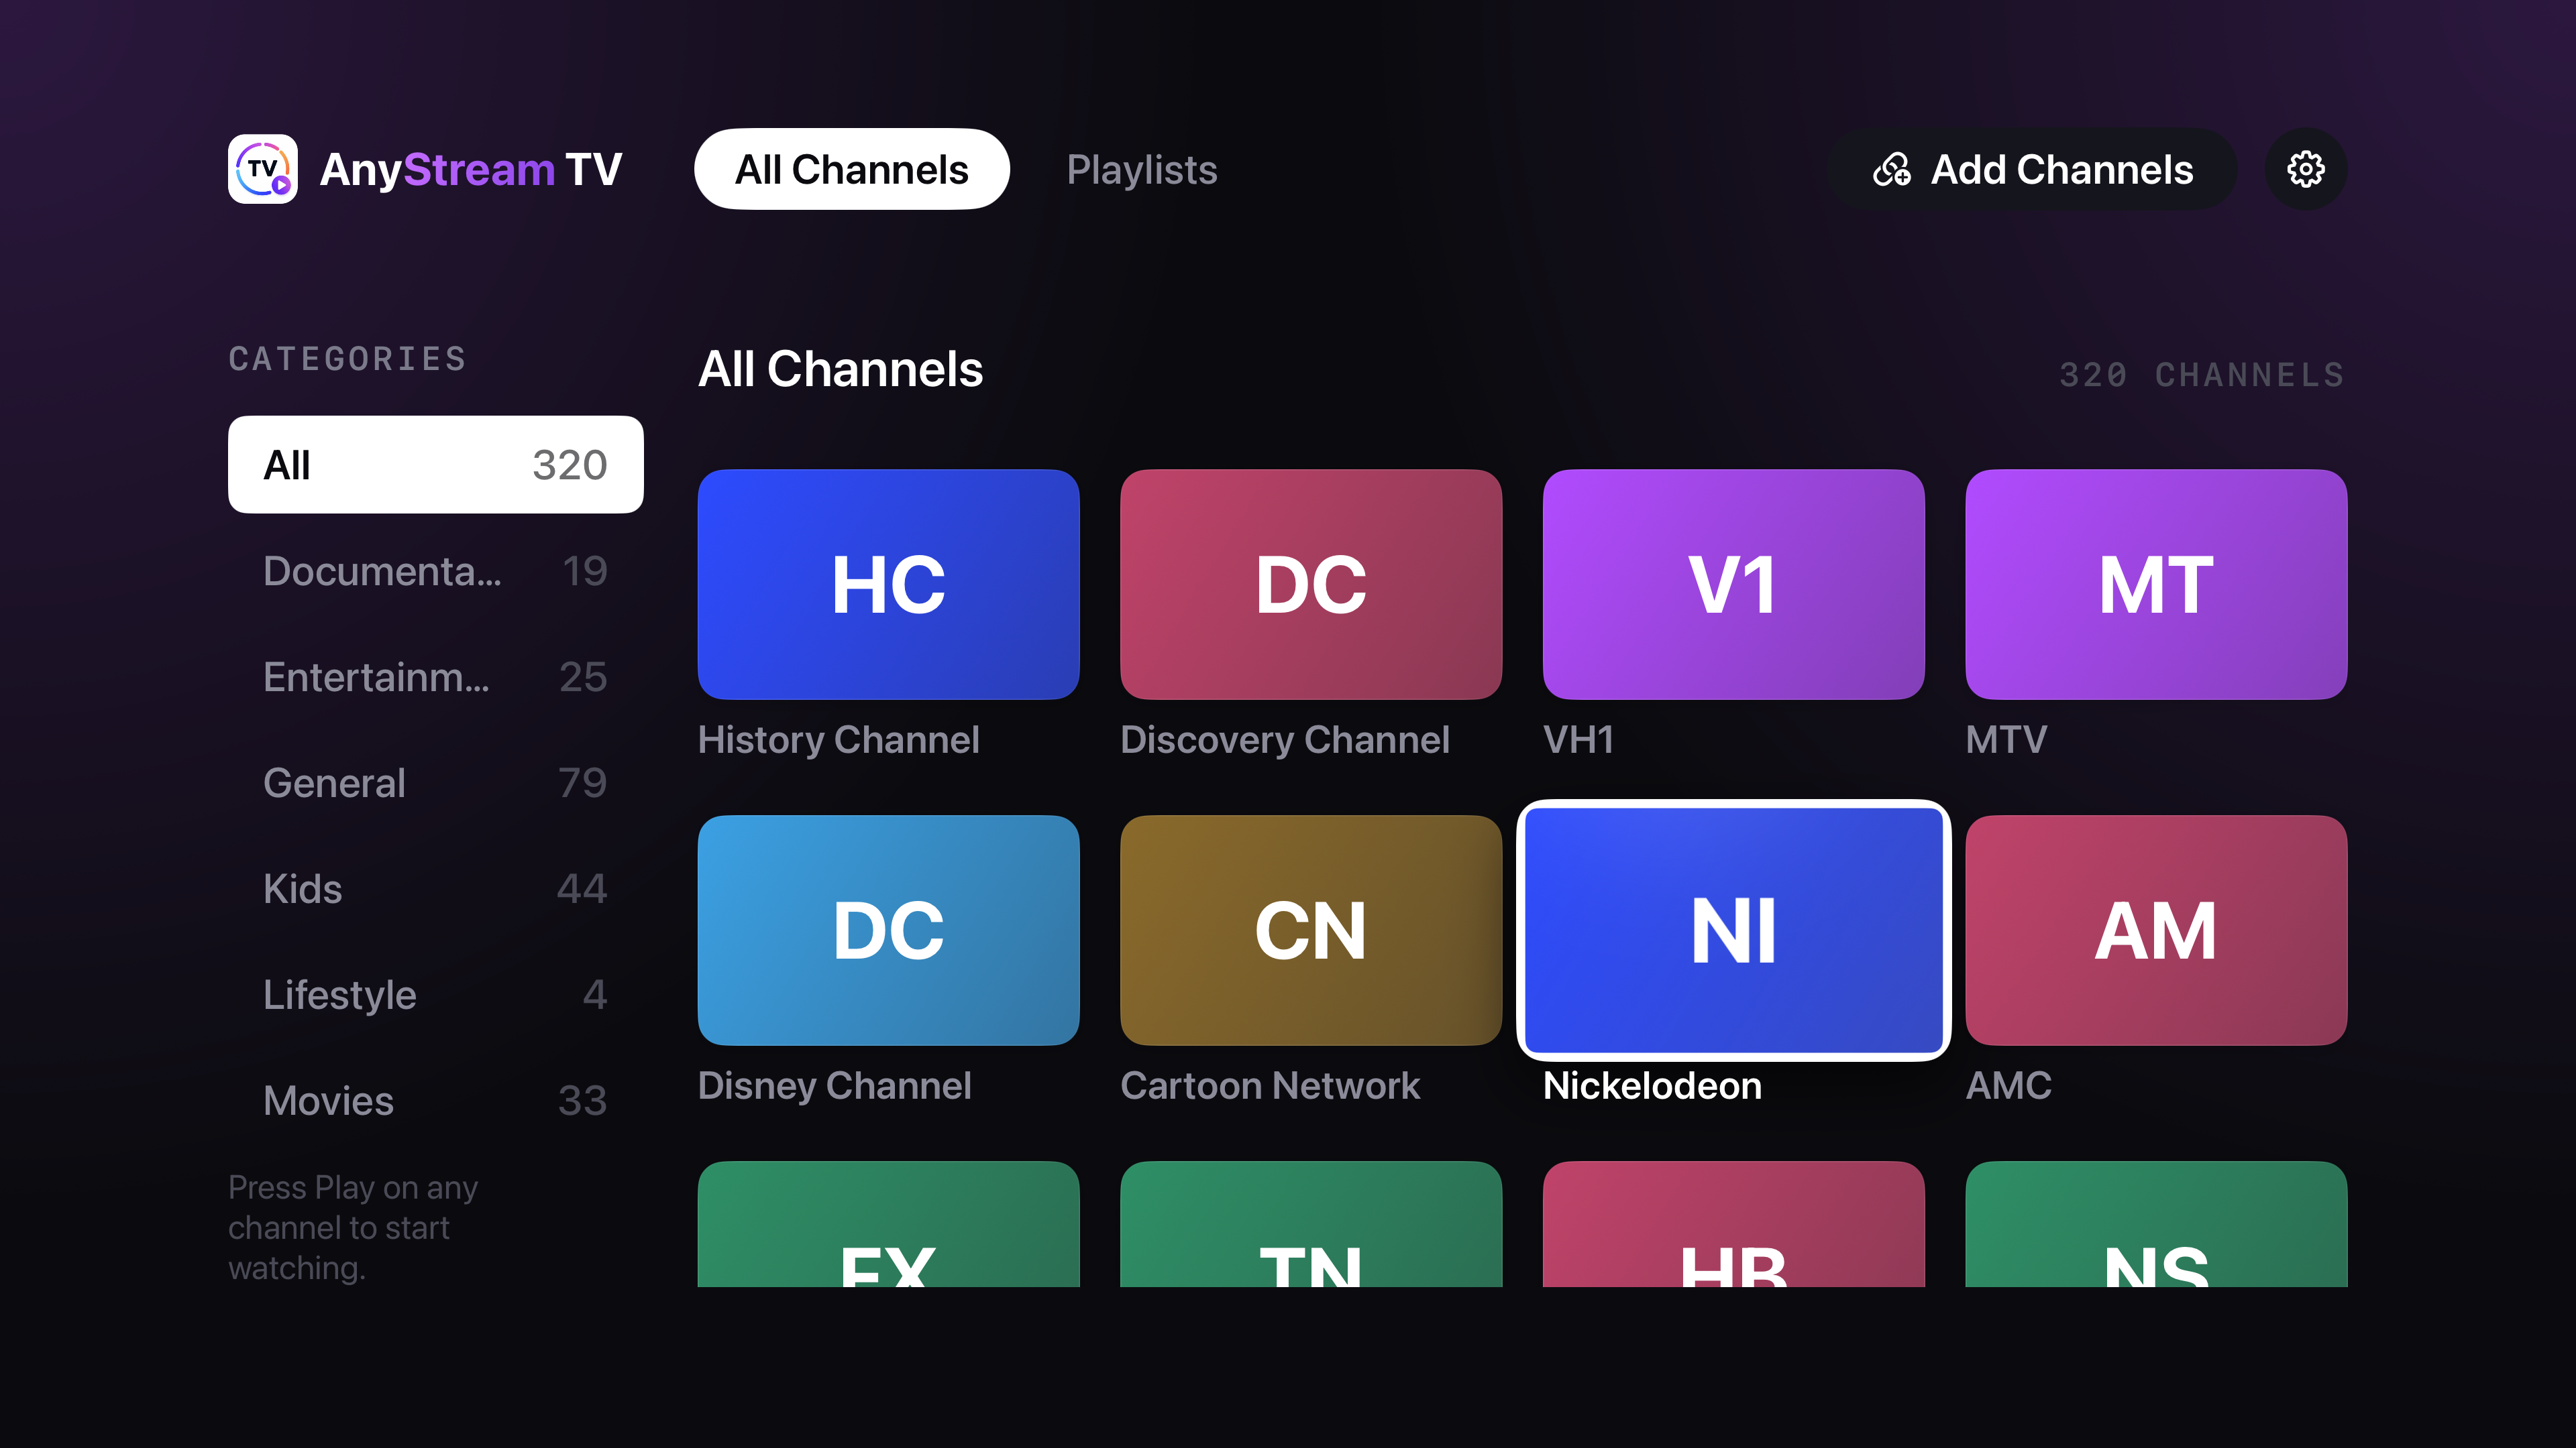Select the Entertainment category
The width and height of the screenshot is (2576, 1448).
pos(435,676)
